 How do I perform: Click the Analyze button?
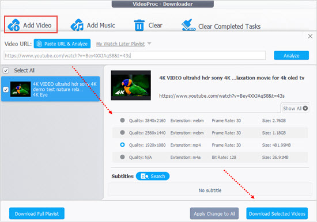291,55
